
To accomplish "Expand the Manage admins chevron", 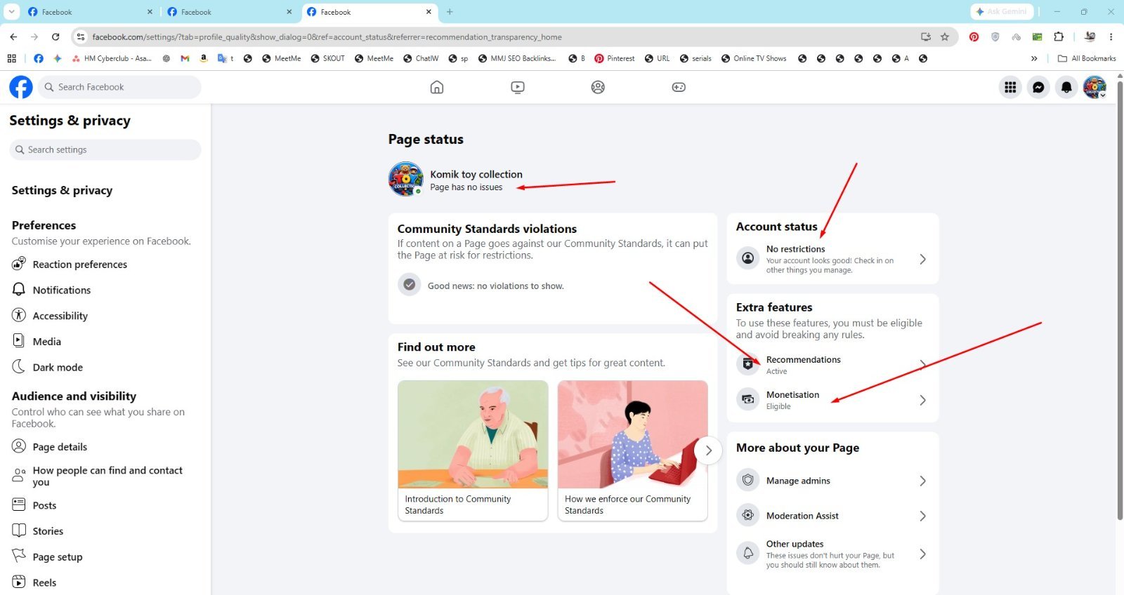I will point(923,481).
